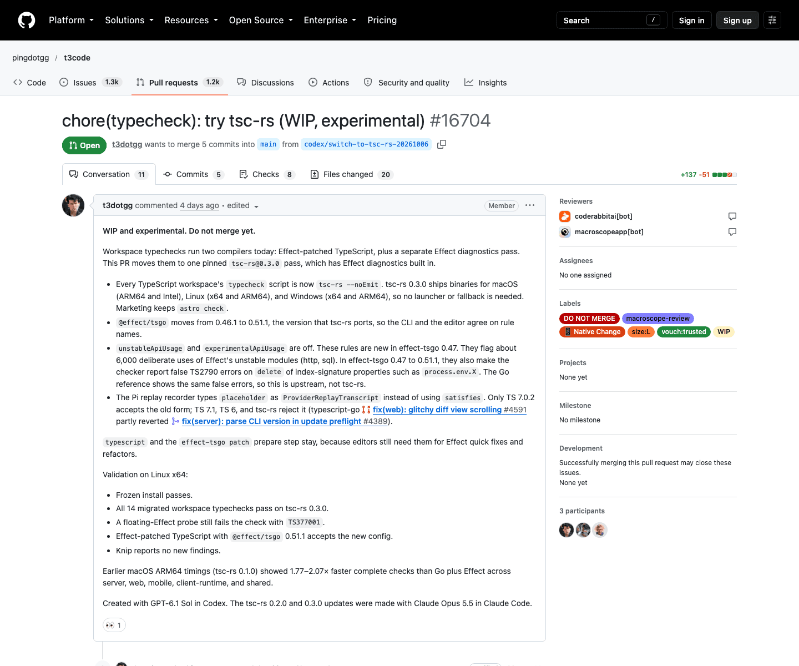
Task: Open the edited history dropdown arrow
Action: pos(256,206)
